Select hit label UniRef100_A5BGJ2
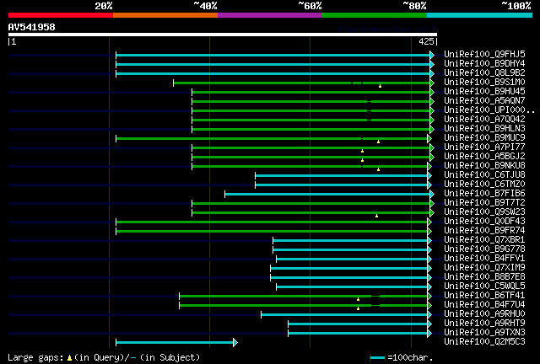Viewport: 540px width, 364px height. pyautogui.click(x=484, y=156)
